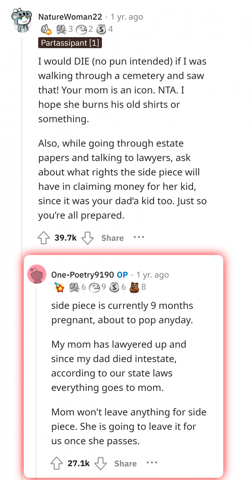
Task: Click the thumbs-up award on NatureWoman22's comment
Action: [46, 29]
